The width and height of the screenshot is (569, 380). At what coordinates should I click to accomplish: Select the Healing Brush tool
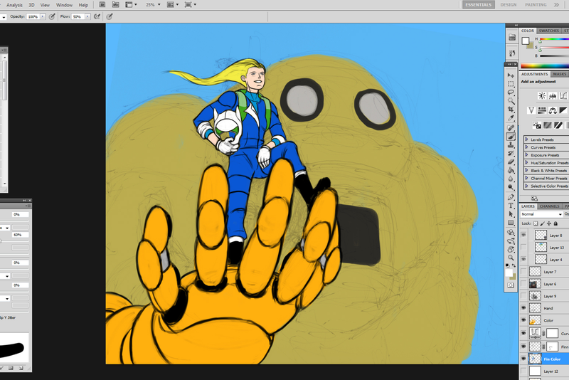[x=511, y=128]
